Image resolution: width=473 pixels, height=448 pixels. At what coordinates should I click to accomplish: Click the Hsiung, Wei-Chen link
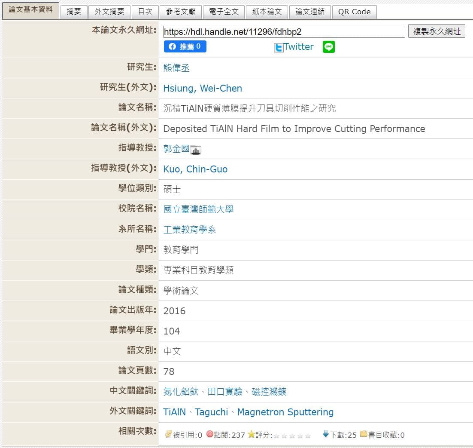(203, 88)
